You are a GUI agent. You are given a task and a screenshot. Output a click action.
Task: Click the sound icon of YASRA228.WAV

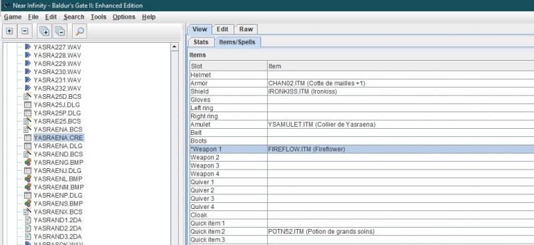point(28,55)
